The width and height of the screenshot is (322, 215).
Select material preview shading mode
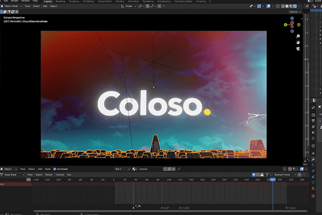(x=291, y=6)
